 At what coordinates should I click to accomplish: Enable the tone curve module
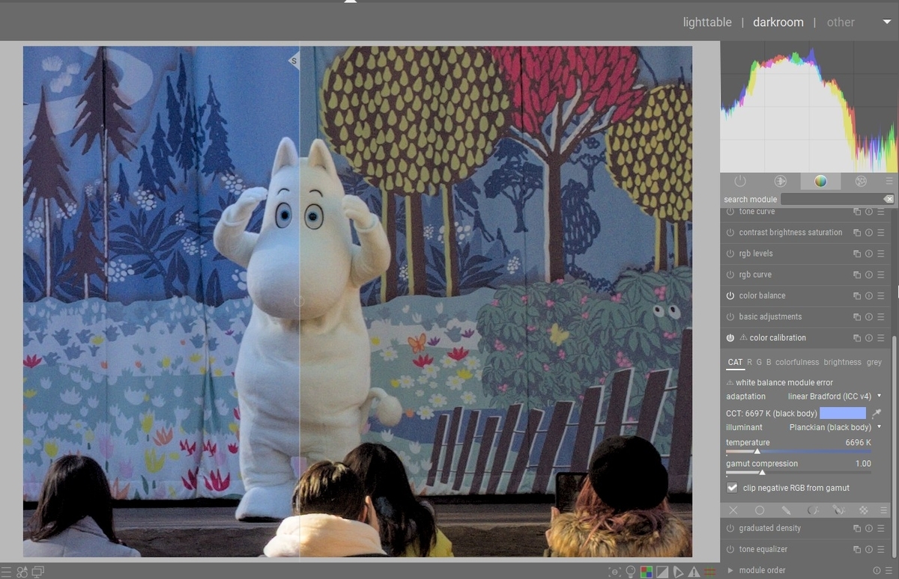pyautogui.click(x=730, y=212)
